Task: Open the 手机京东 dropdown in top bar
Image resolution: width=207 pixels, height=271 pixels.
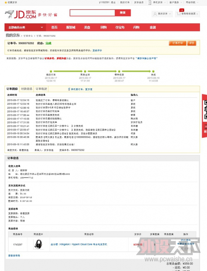Action: click(x=159, y=2)
